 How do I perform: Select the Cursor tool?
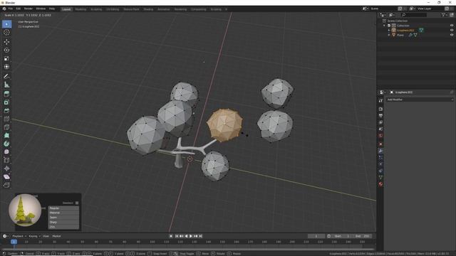pos(6,33)
